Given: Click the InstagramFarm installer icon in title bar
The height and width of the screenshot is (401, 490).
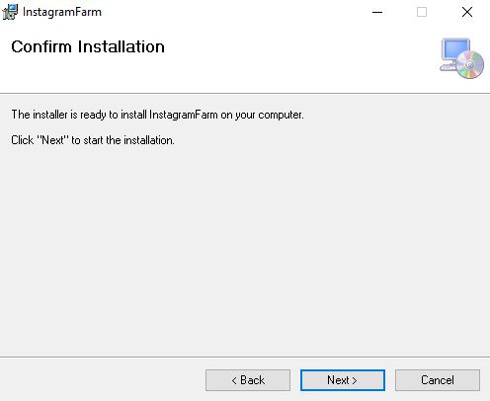Looking at the screenshot, I should (10, 12).
